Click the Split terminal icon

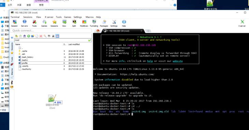click(x=74, y=23)
